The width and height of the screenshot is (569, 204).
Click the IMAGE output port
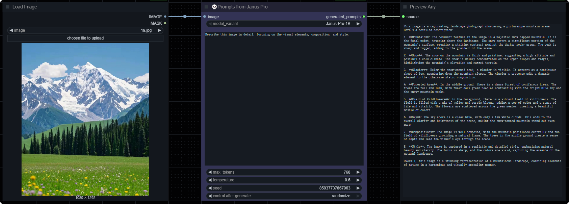(x=165, y=17)
